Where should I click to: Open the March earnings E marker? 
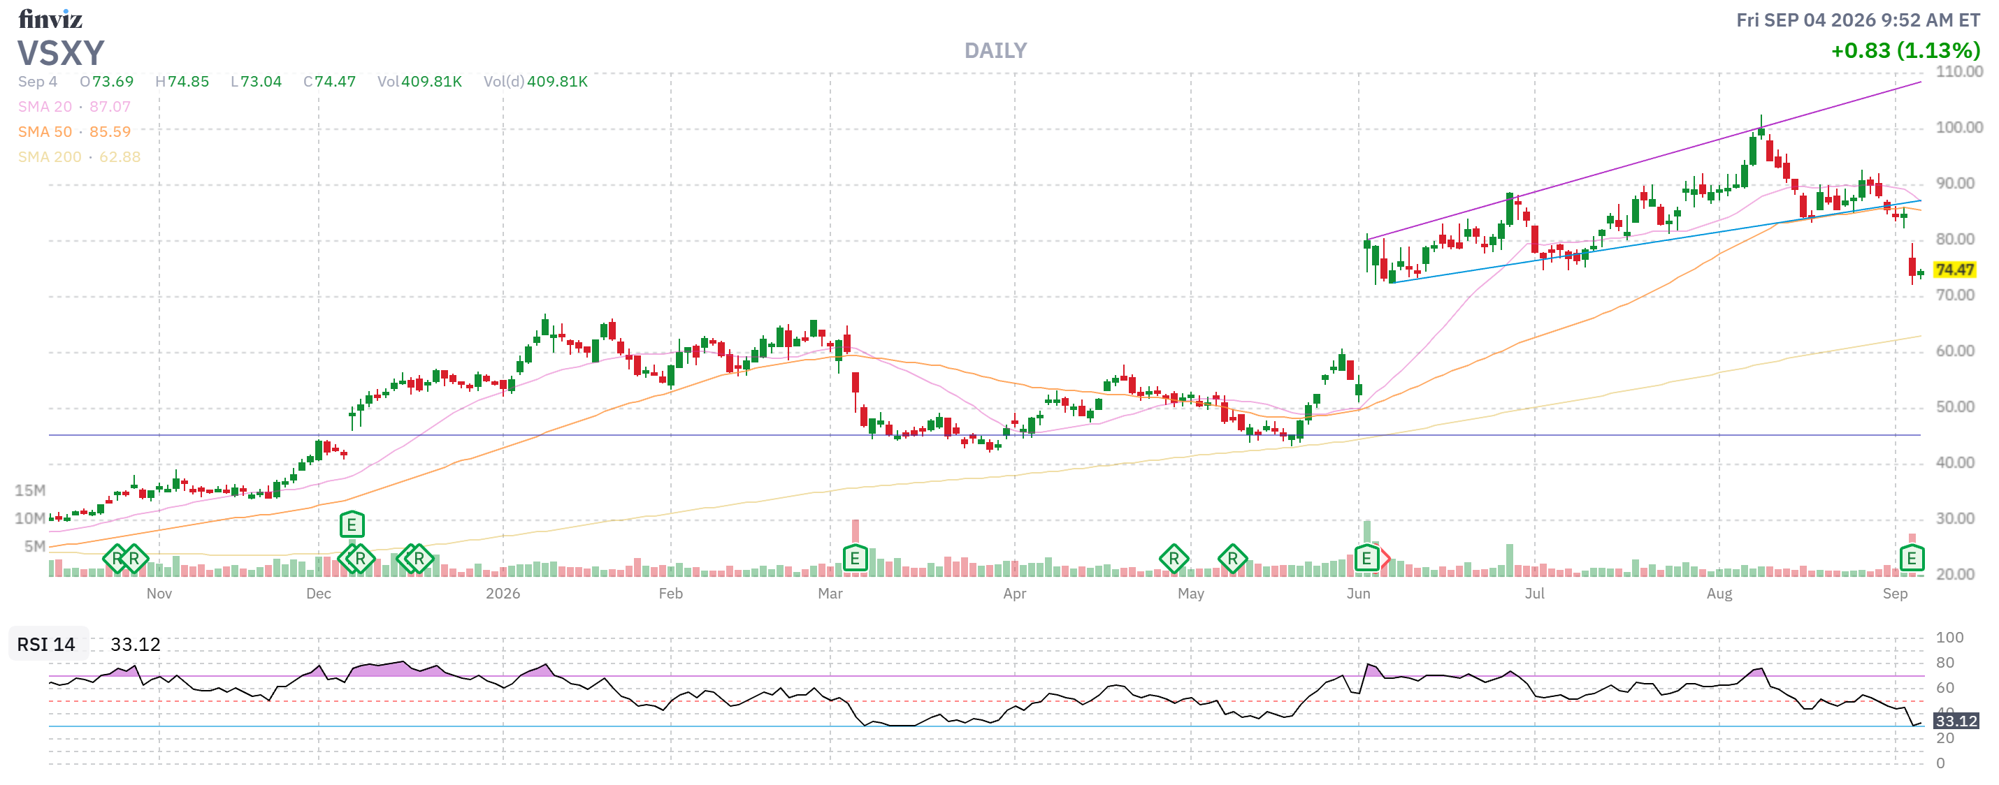854,558
